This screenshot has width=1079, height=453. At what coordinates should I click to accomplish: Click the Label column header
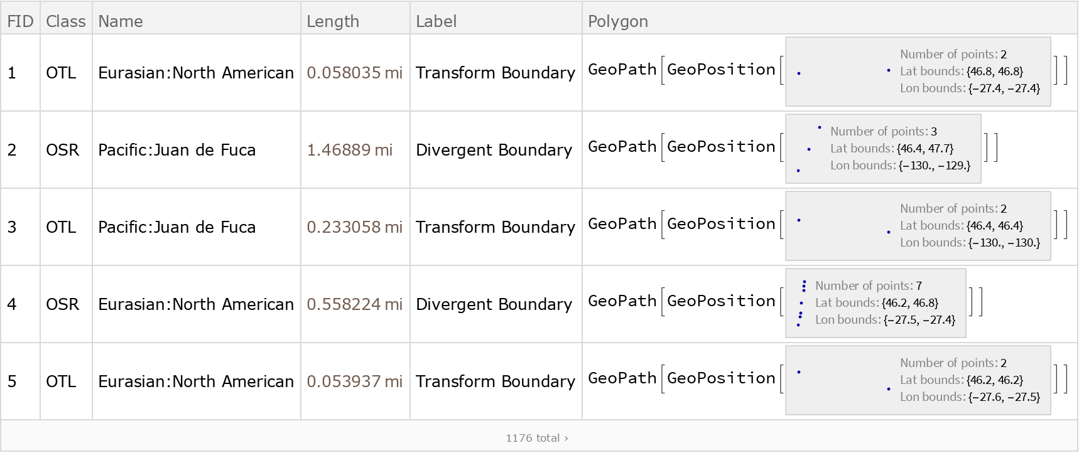point(436,21)
